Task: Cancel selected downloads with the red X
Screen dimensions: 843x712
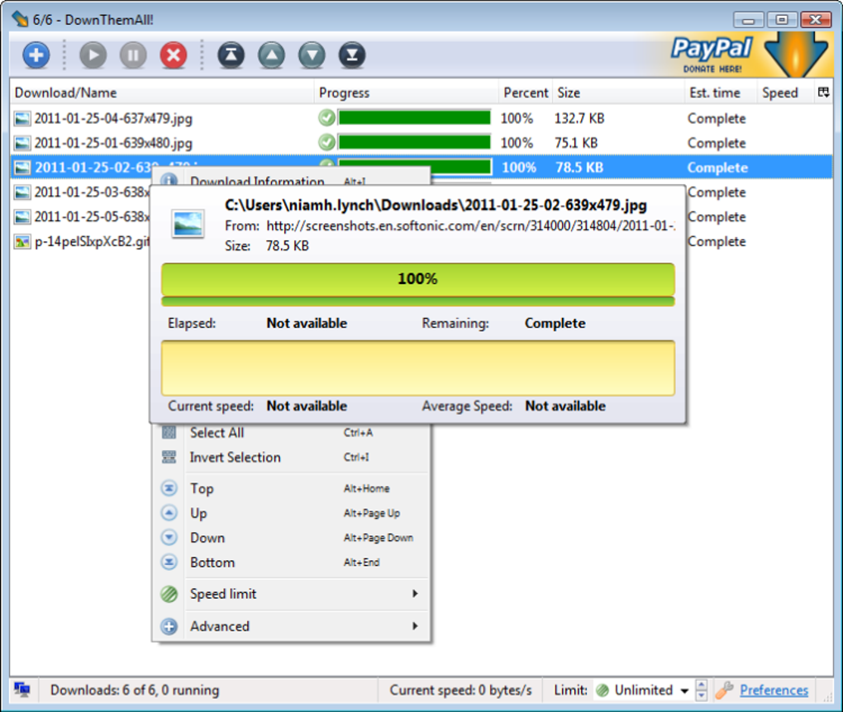Action: click(174, 55)
